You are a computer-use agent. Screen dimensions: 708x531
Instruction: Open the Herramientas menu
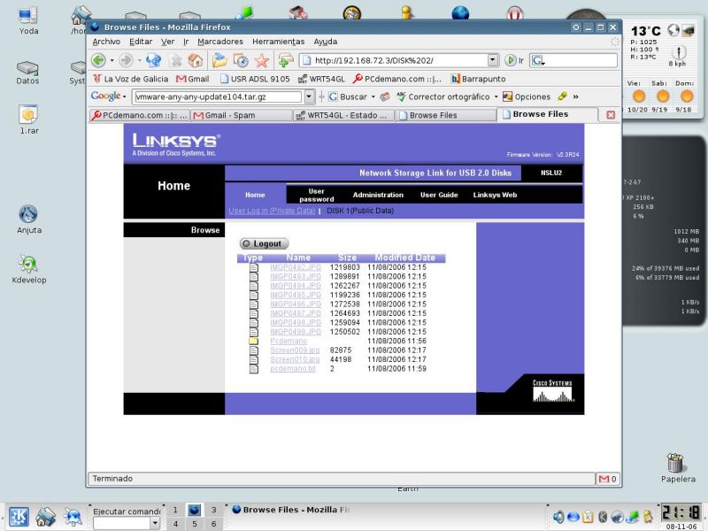278,42
